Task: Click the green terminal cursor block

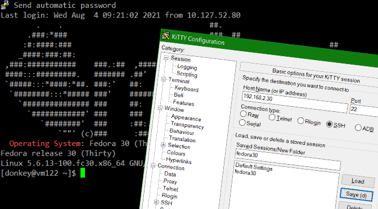Action: tap(83, 173)
